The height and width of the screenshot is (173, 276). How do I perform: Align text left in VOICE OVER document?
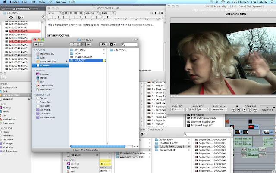pyautogui.click(x=66, y=13)
